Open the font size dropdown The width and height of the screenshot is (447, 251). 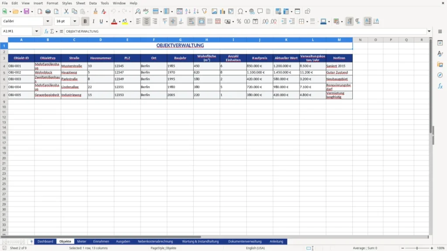pos(75,21)
